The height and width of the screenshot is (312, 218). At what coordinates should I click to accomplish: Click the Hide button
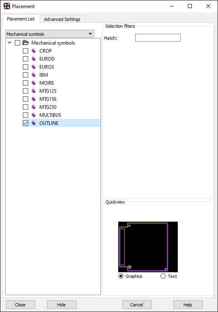point(62,305)
